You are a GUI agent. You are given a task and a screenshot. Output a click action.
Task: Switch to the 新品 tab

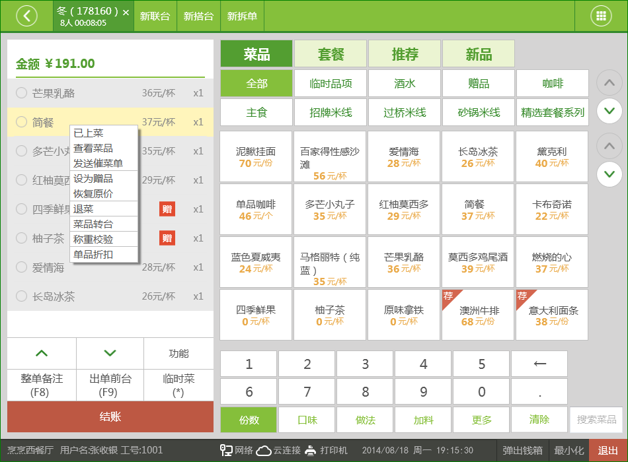click(478, 53)
